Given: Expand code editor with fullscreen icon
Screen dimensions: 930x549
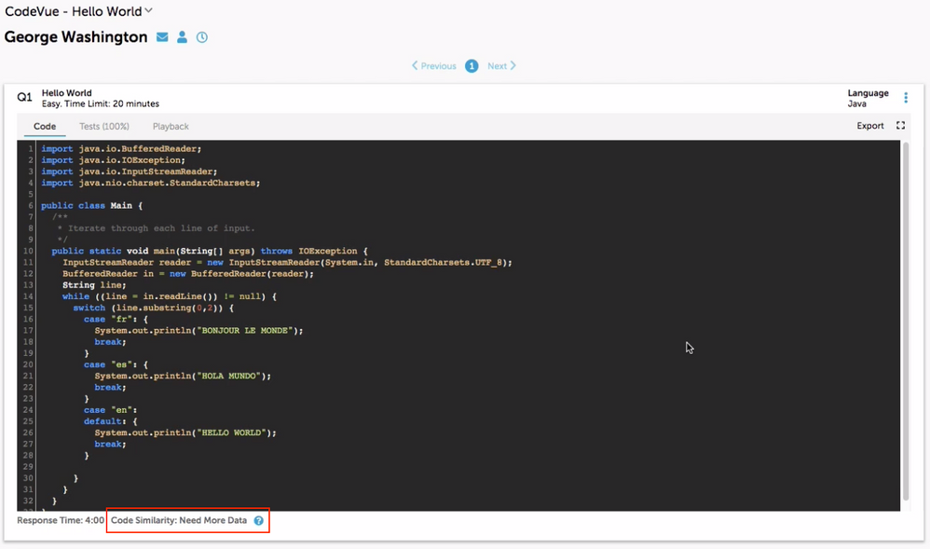Looking at the screenshot, I should (900, 126).
